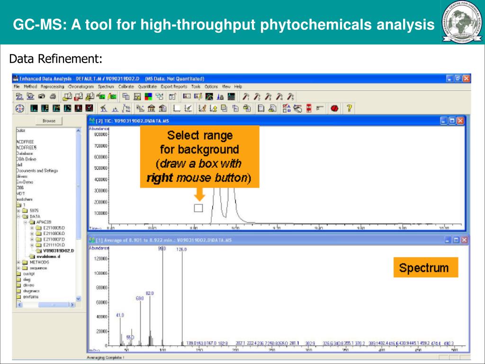This screenshot has width=485, height=364.
Task: Open the File menu
Action: coord(17,87)
